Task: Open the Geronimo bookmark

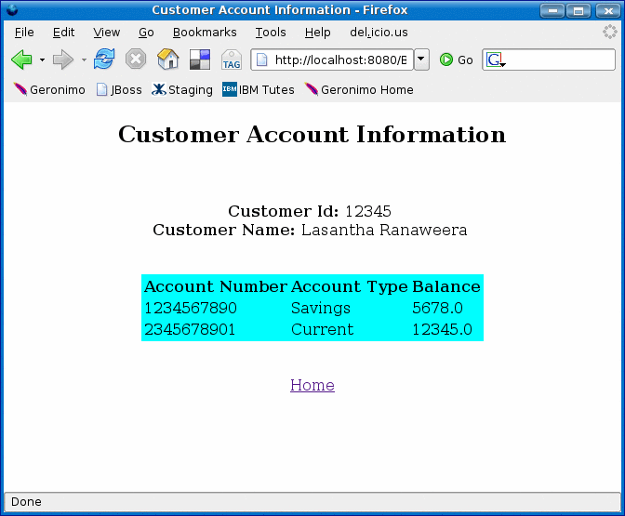Action: [49, 89]
